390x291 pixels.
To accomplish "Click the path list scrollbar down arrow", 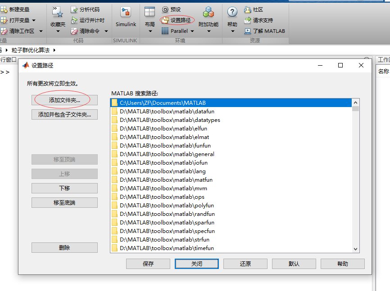I will click(355, 248).
